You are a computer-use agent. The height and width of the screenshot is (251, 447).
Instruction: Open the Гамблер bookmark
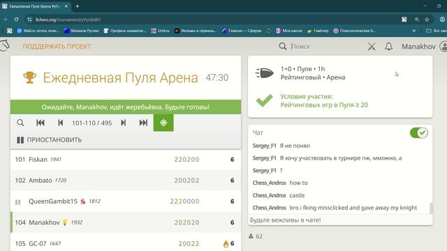point(318,31)
